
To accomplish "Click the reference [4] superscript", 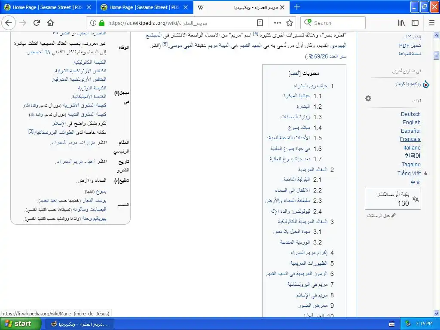I will (x=255, y=34).
